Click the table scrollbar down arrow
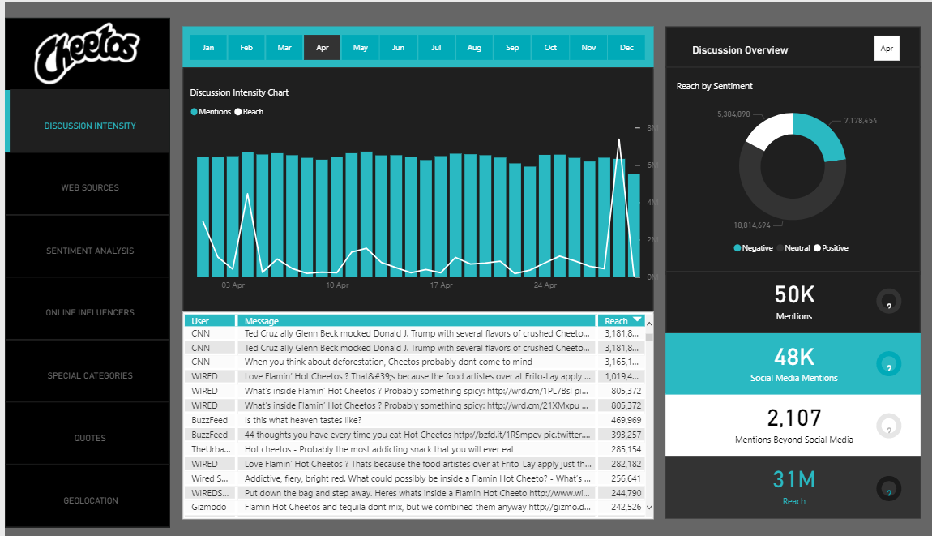This screenshot has height=536, width=932. coord(649,508)
